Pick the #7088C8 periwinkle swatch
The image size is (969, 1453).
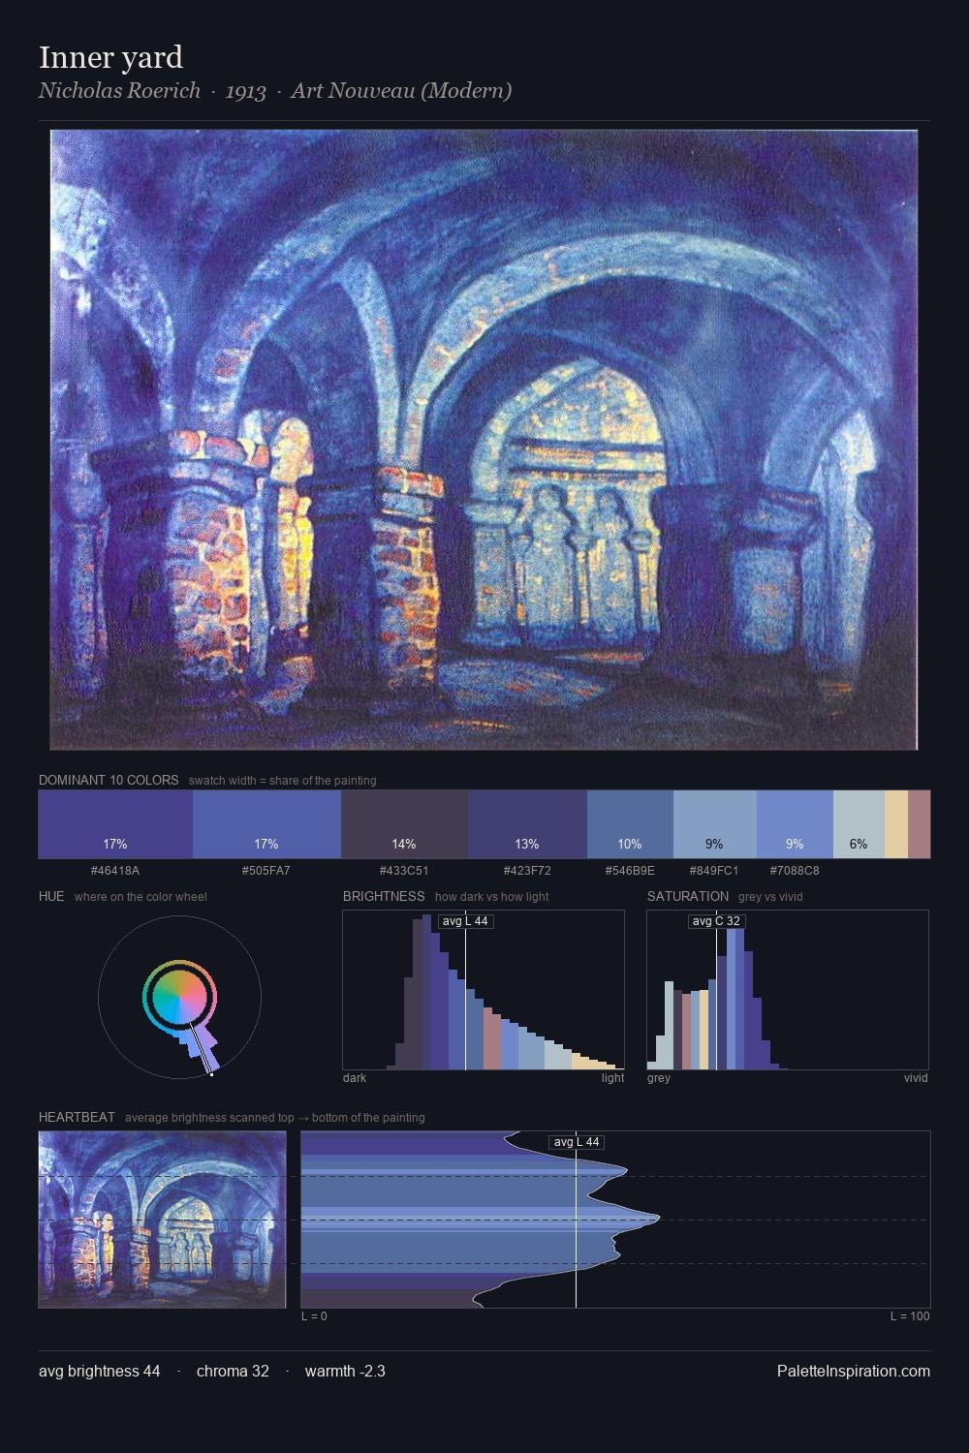pos(795,824)
